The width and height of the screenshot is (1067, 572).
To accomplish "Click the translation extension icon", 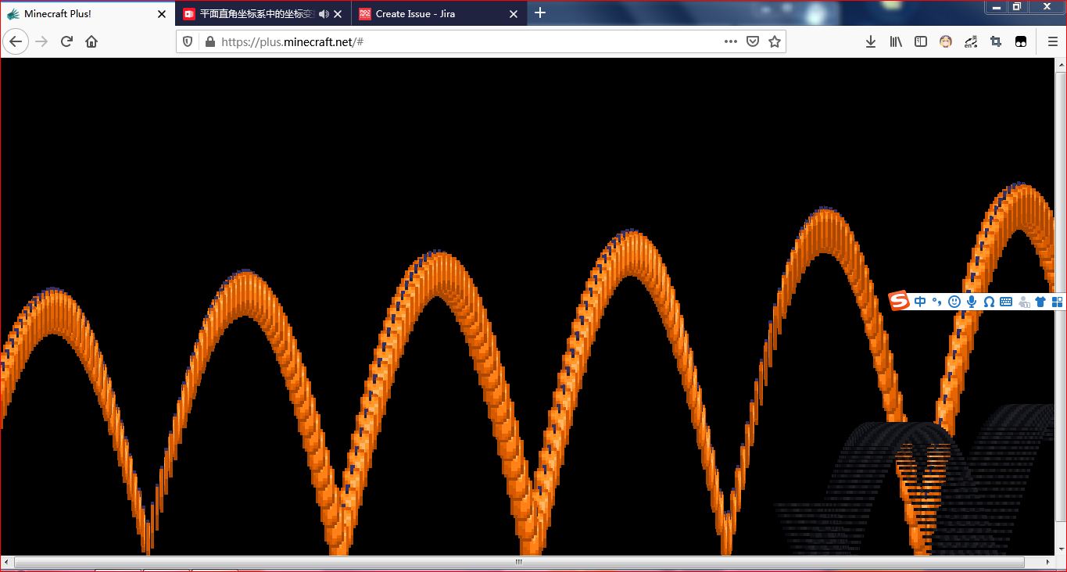I will [971, 41].
